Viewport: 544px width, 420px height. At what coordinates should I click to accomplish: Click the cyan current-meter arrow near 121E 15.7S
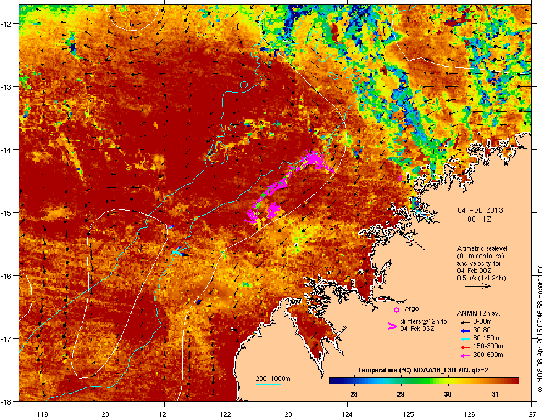[x=177, y=252]
